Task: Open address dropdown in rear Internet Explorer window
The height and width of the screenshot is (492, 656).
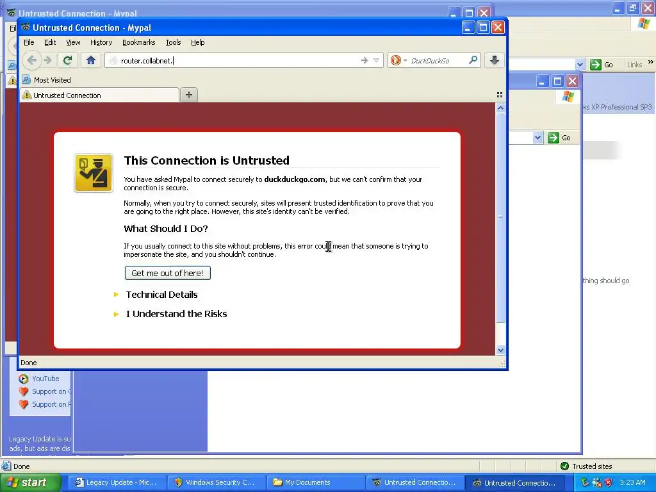Action: [580, 65]
